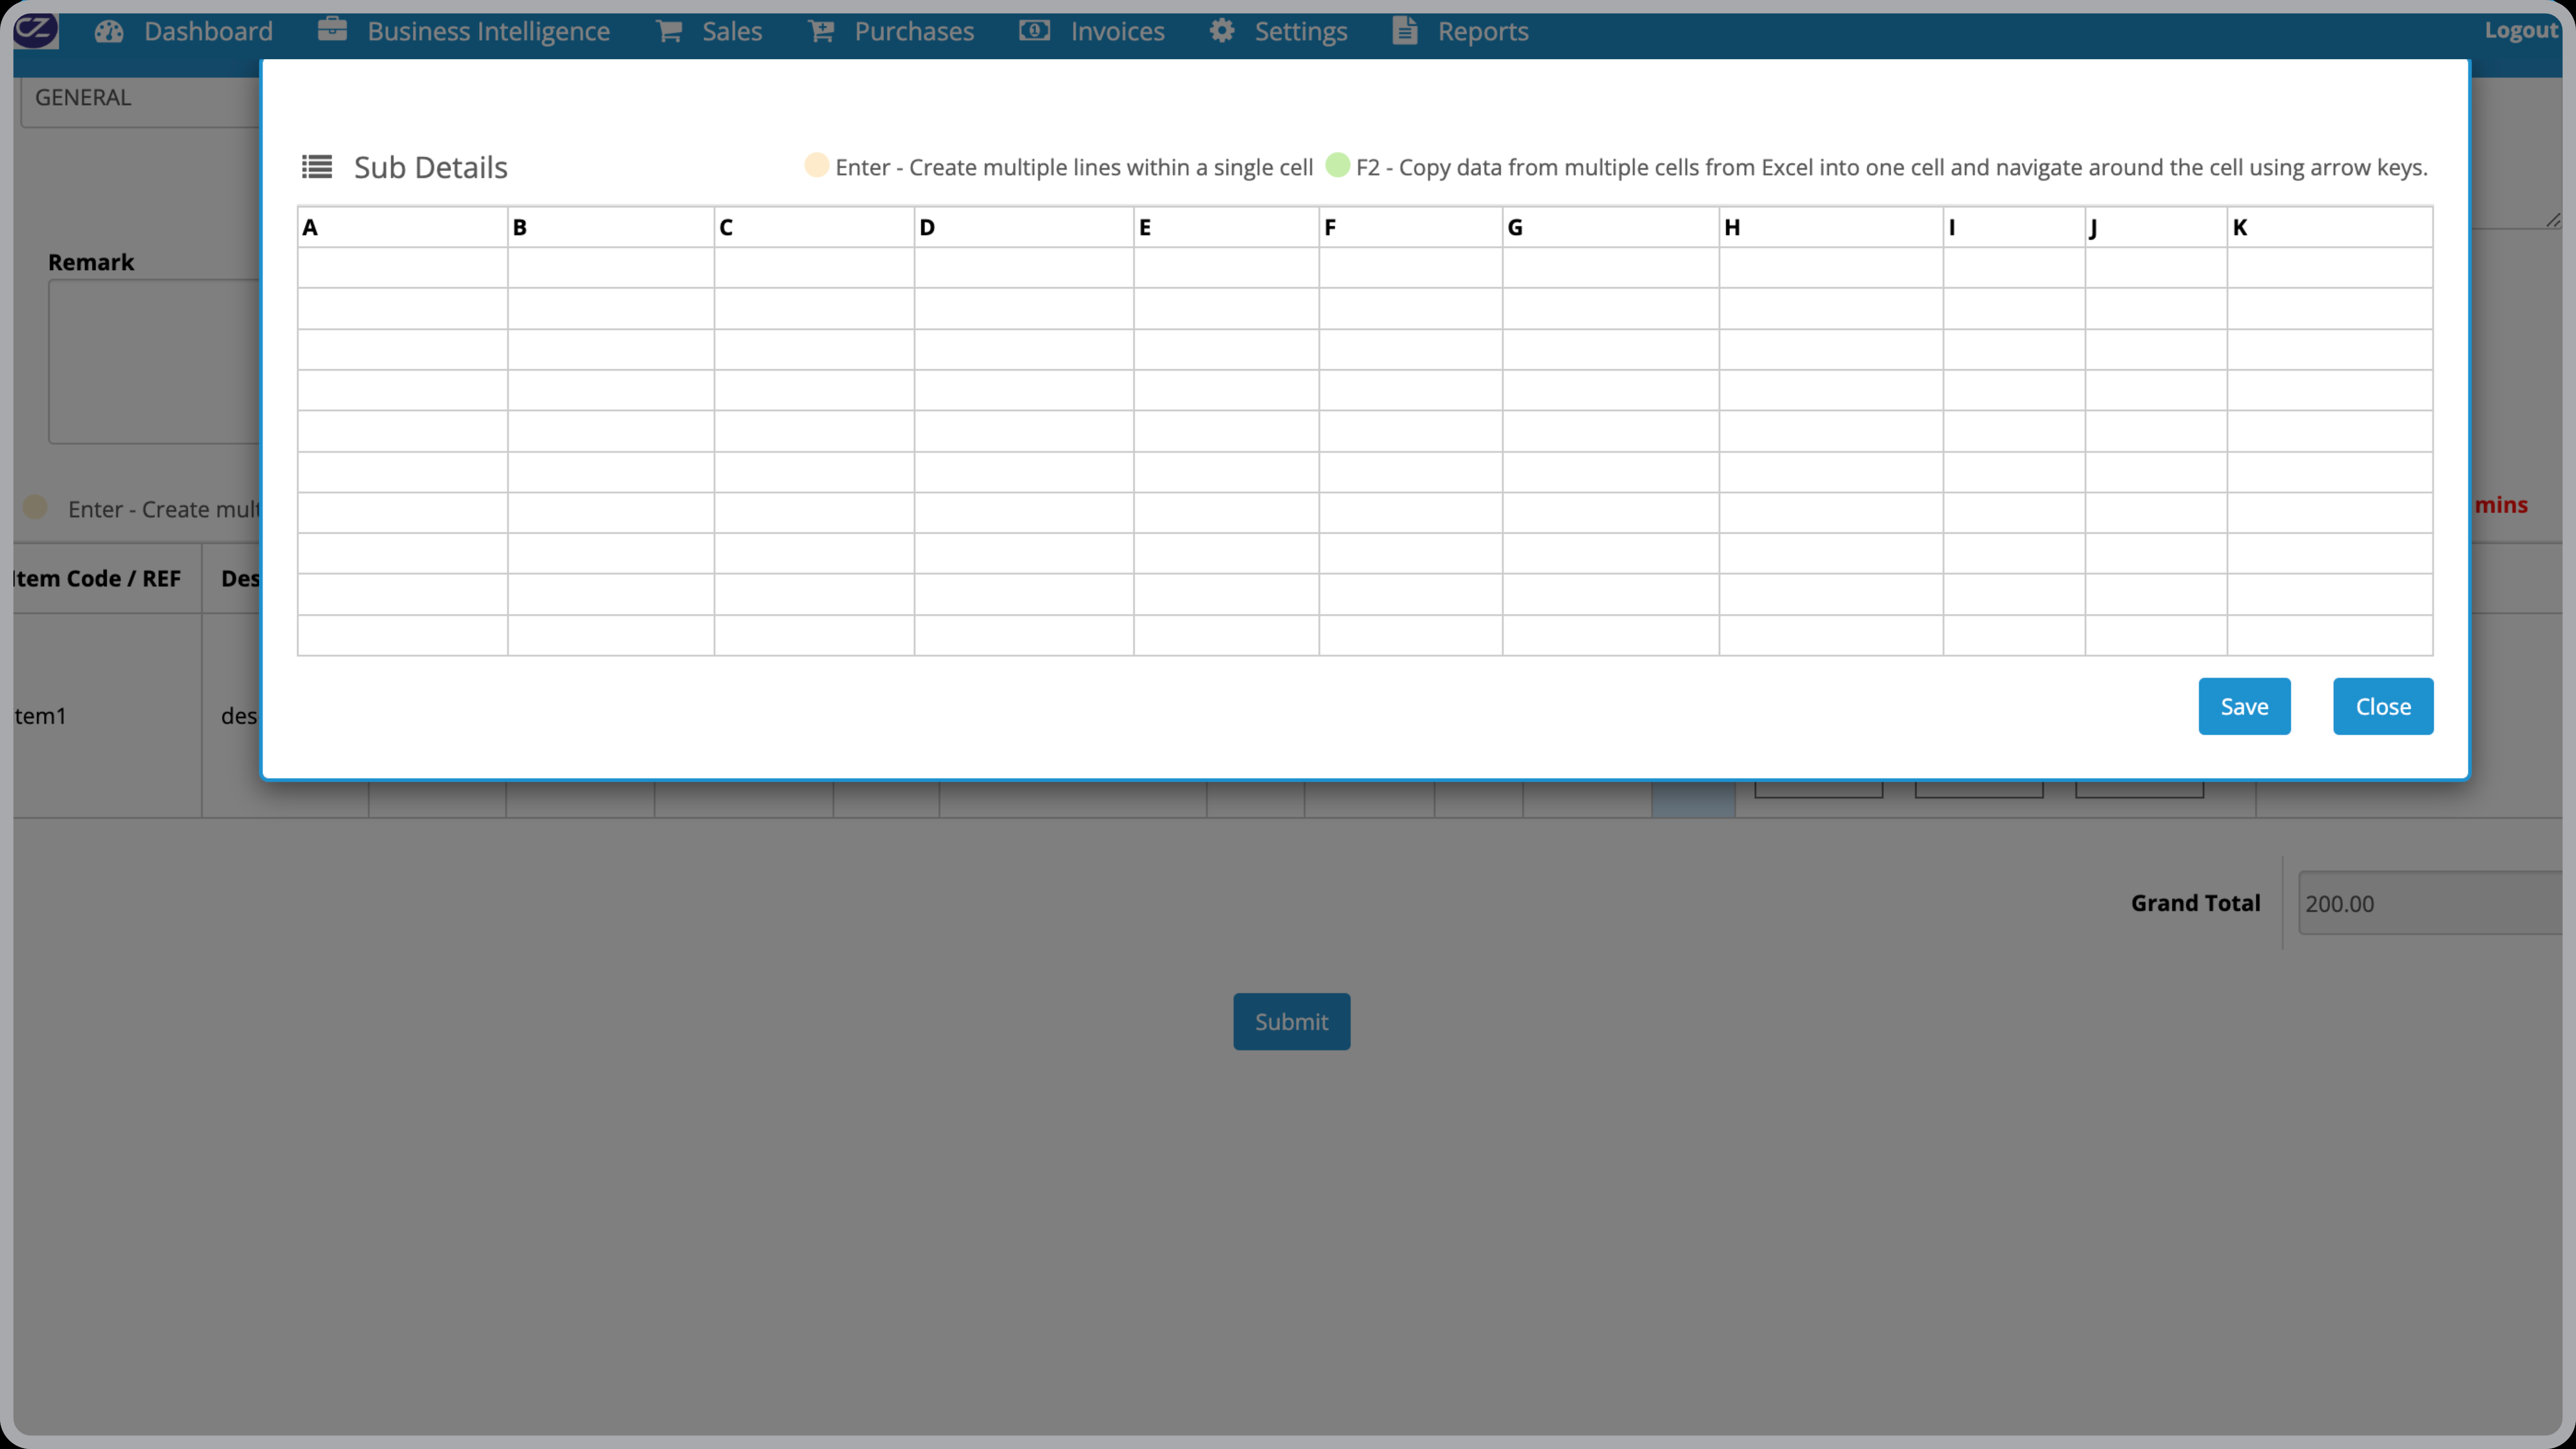Click the Reports document icon
The height and width of the screenshot is (1449, 2576).
(x=1405, y=31)
